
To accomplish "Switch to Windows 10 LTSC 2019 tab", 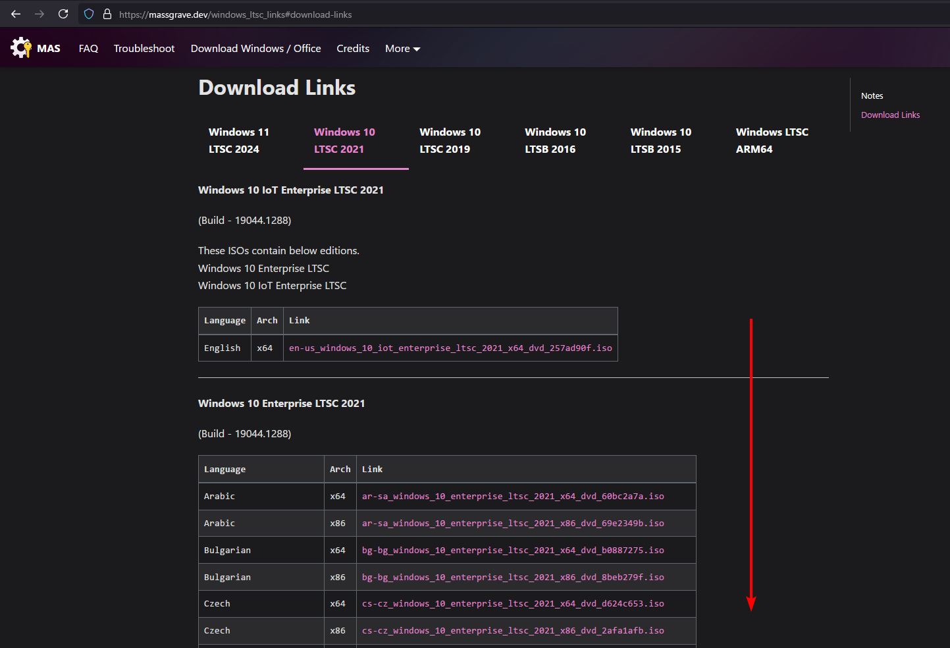I will (461, 141).
